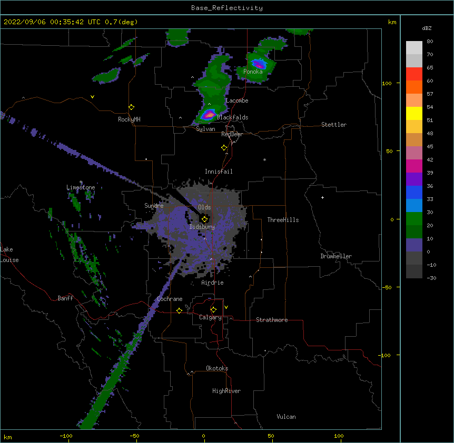This screenshot has height=443, width=454.
Task: Select the Sylvan label
Action: coord(205,129)
